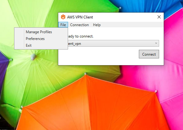Choose Exit from the File menu
Image resolution: width=183 pixels, height=130 pixels.
(x=41, y=45)
